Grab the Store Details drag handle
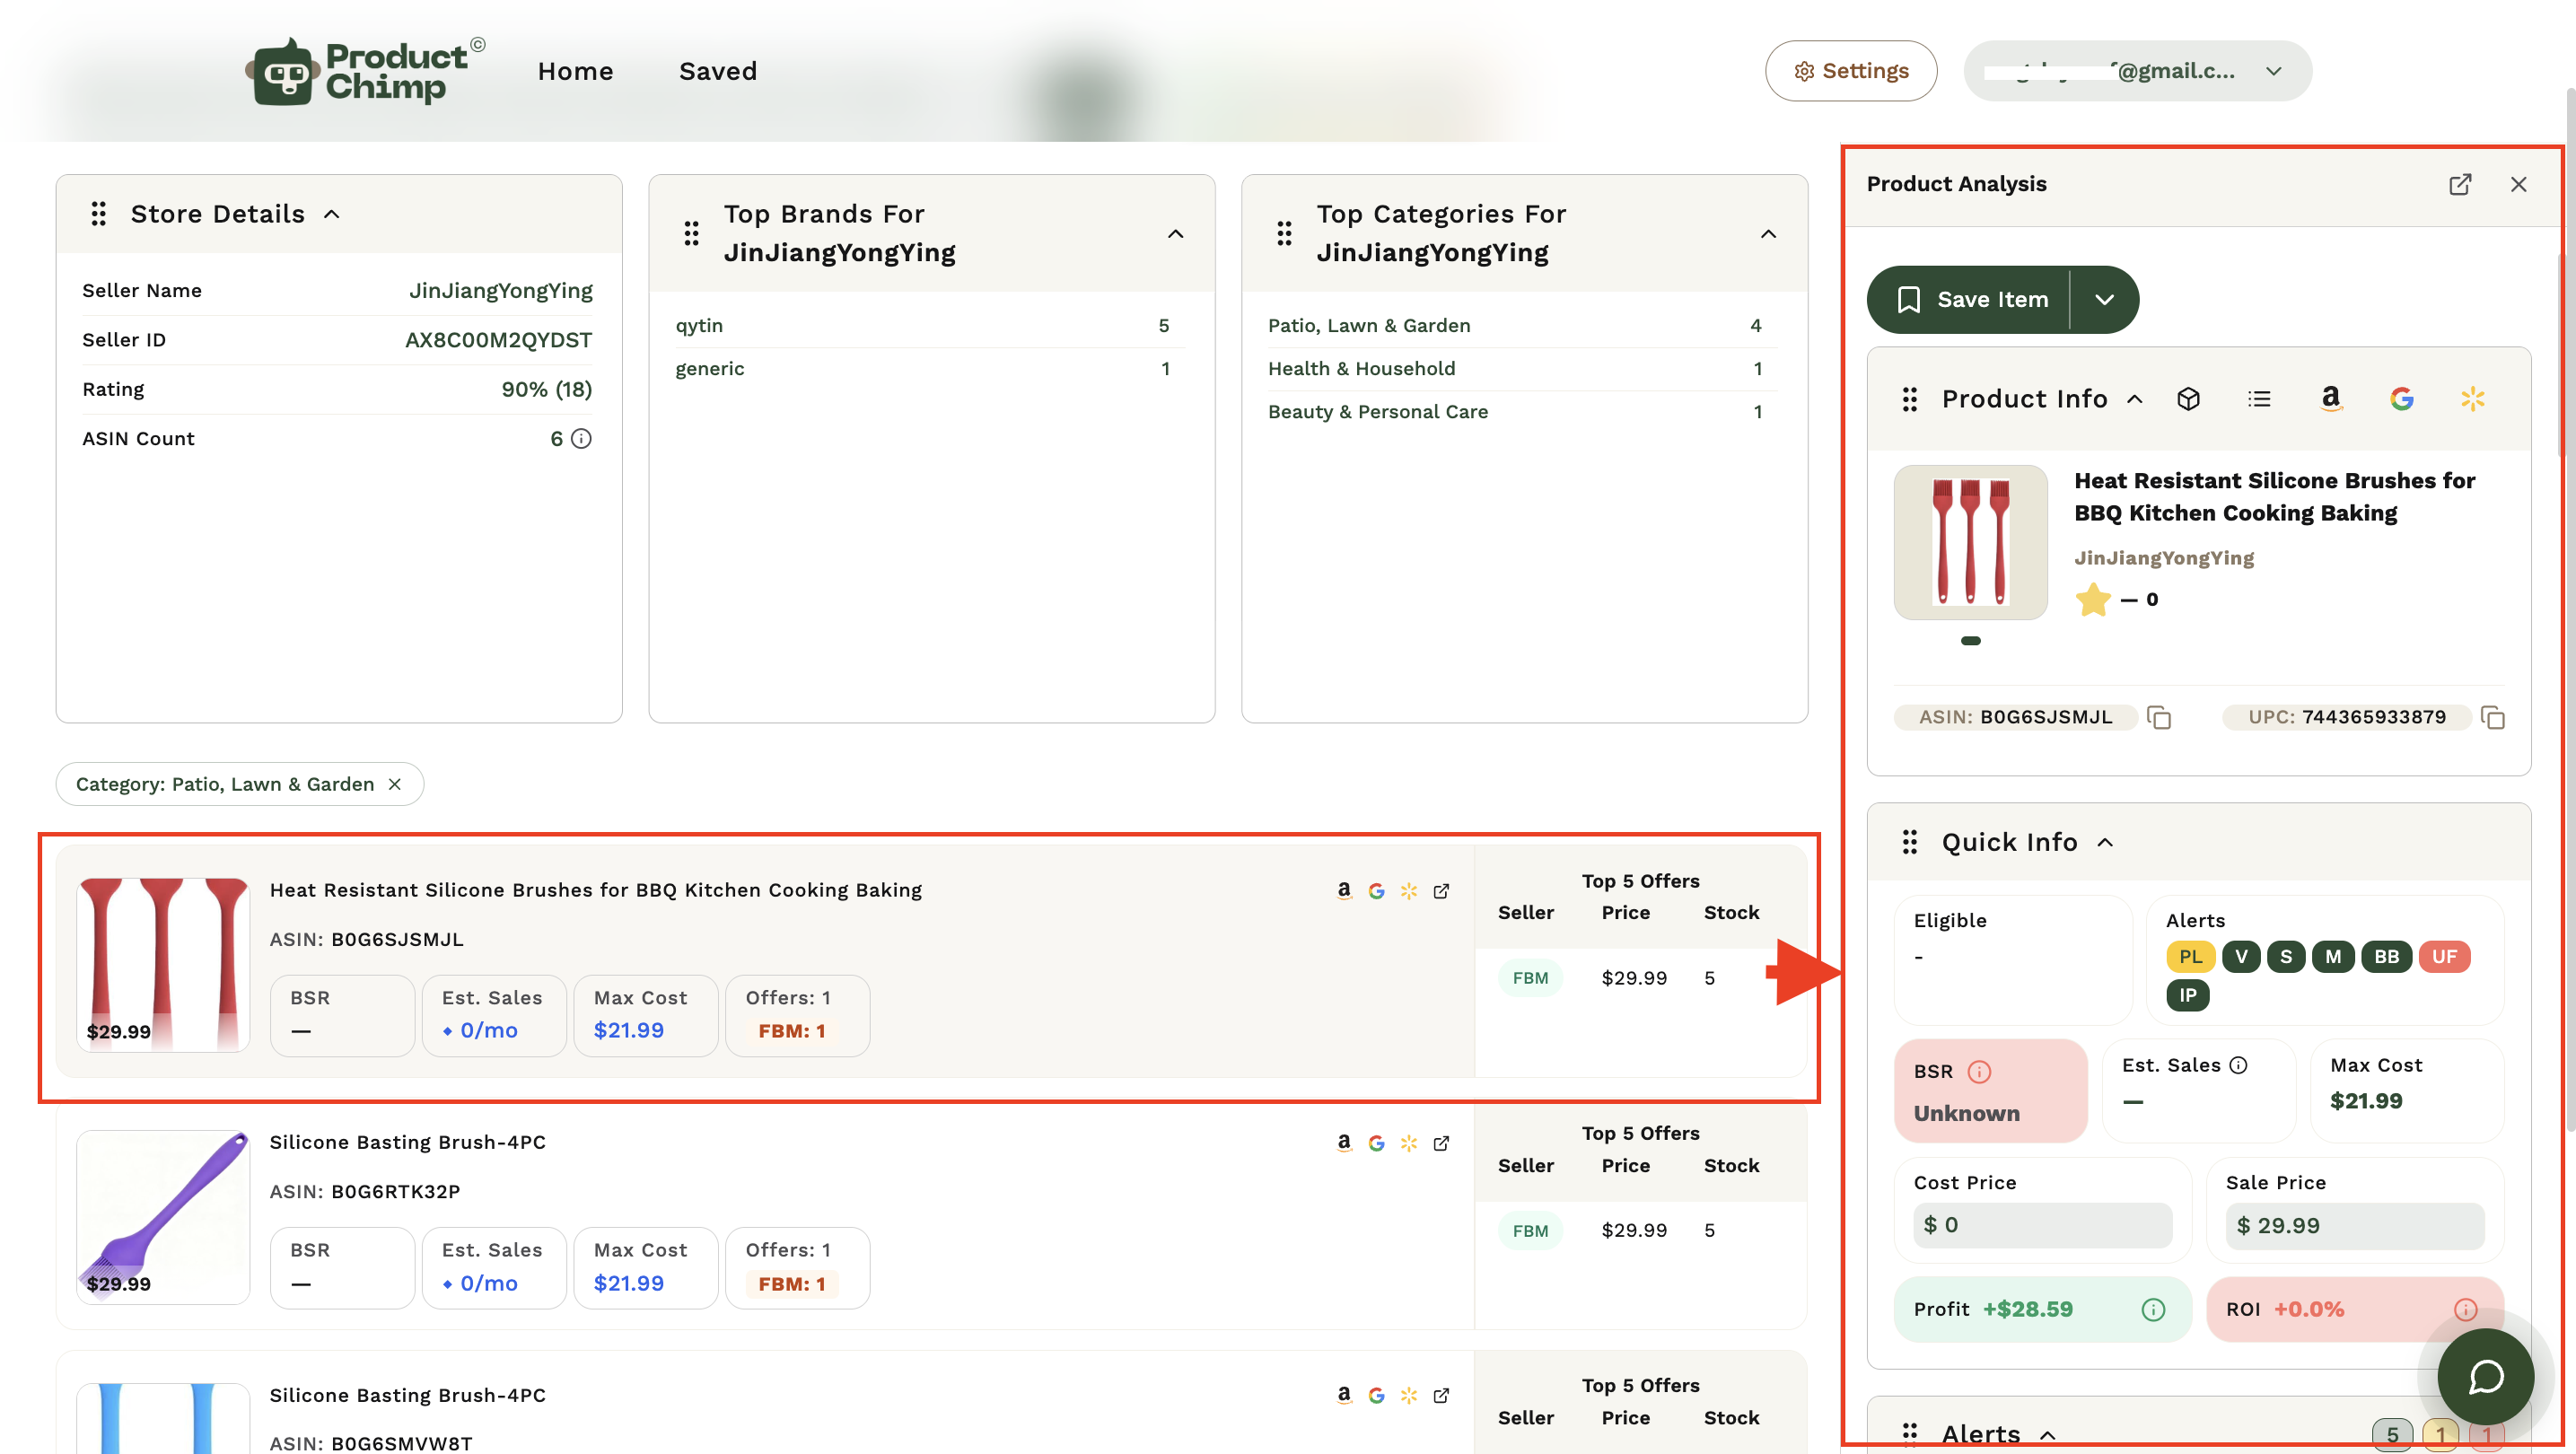Viewport: 2576px width, 1454px height. (x=98, y=214)
